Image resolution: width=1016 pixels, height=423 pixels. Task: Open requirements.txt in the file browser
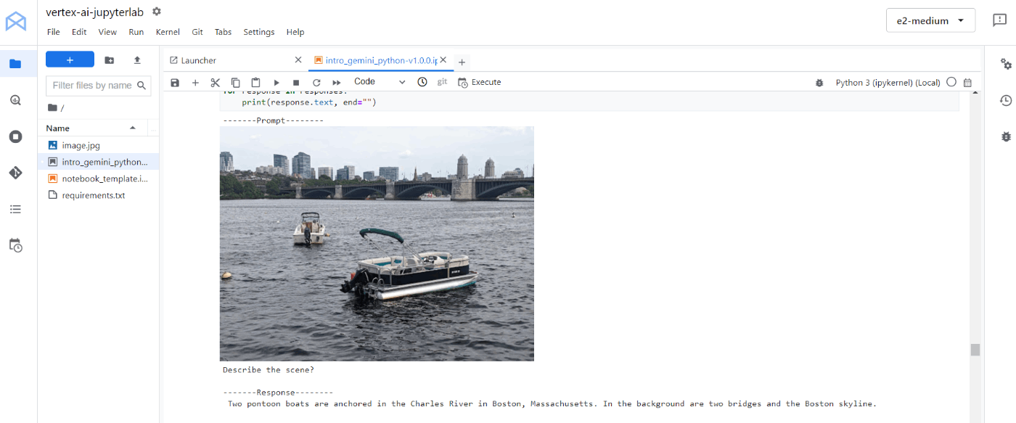click(94, 195)
